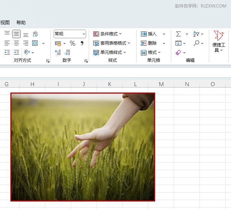Switch to the 视图 tab
Viewport: 231px width, 209px height.
5,23
